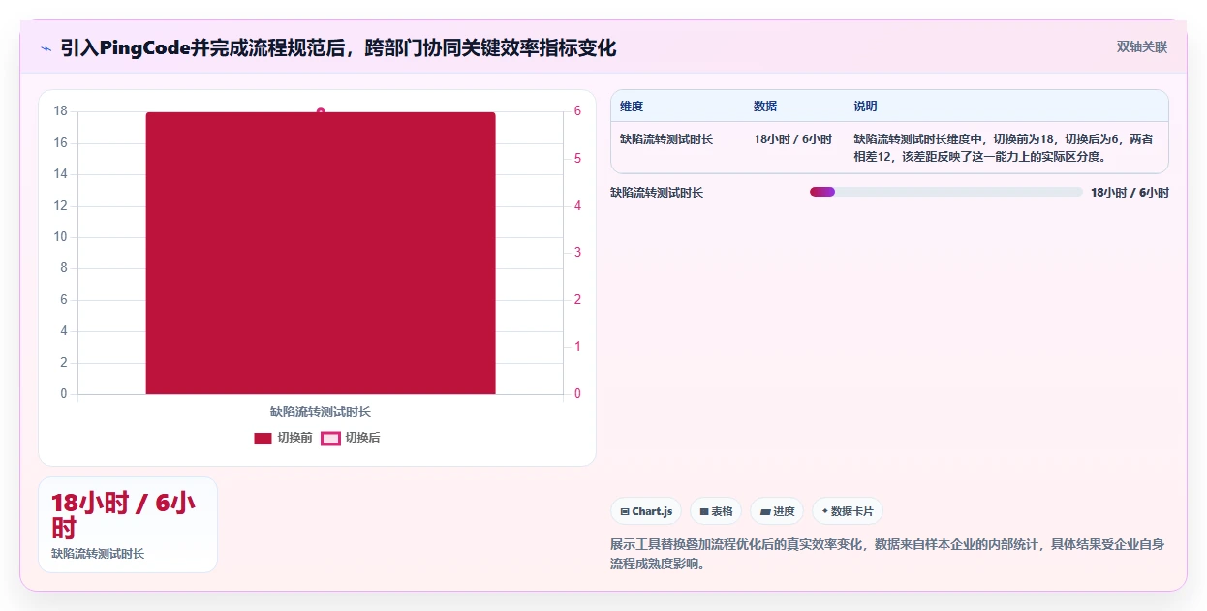Click the 缺陷流转测试时长 caption in data card
The height and width of the screenshot is (611, 1207).
pyautogui.click(x=98, y=554)
